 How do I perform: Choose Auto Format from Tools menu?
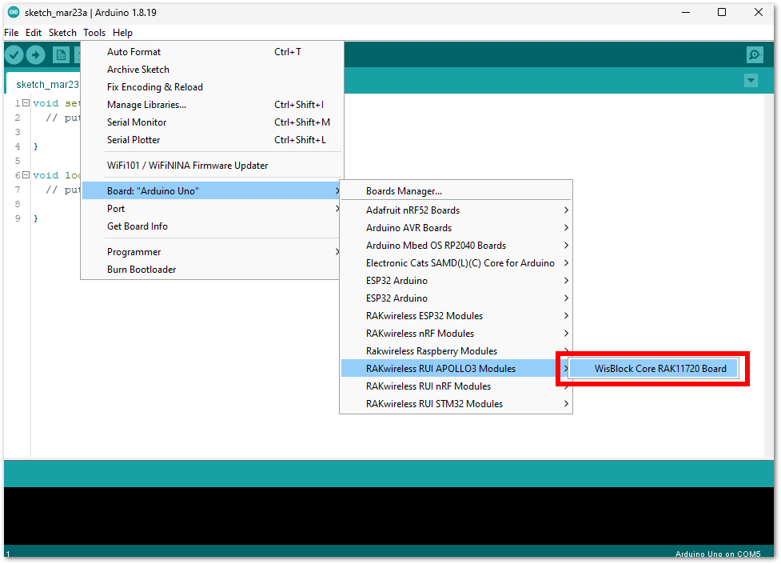point(212,52)
